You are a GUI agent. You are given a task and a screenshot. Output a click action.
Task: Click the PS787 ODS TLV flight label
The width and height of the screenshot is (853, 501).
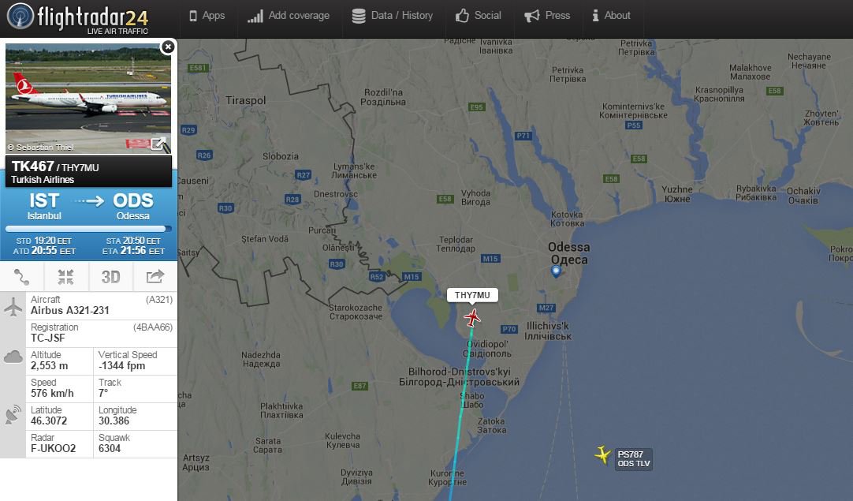click(x=633, y=459)
